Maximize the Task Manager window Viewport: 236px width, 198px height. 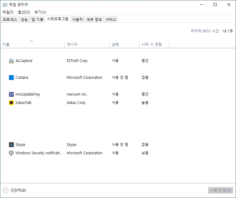point(215,5)
